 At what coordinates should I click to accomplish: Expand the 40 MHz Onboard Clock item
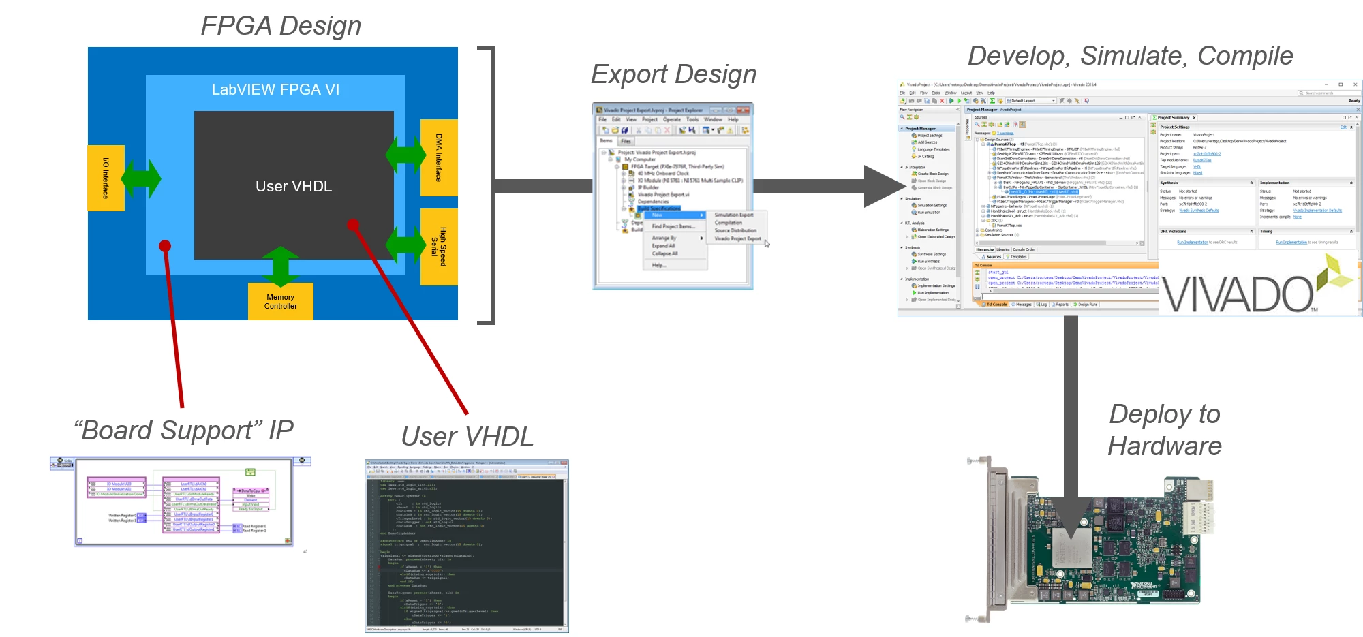(x=624, y=173)
